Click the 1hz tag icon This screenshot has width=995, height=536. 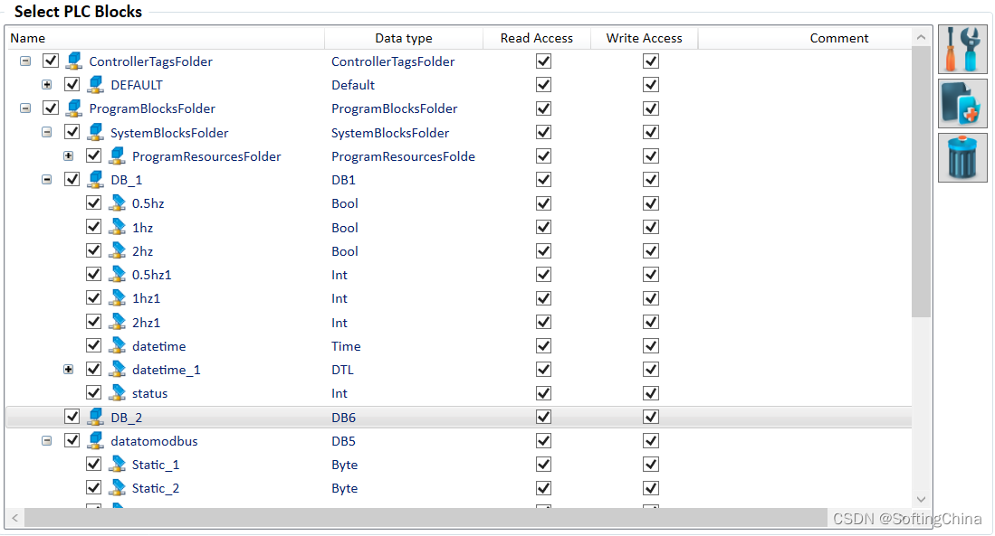coord(118,227)
